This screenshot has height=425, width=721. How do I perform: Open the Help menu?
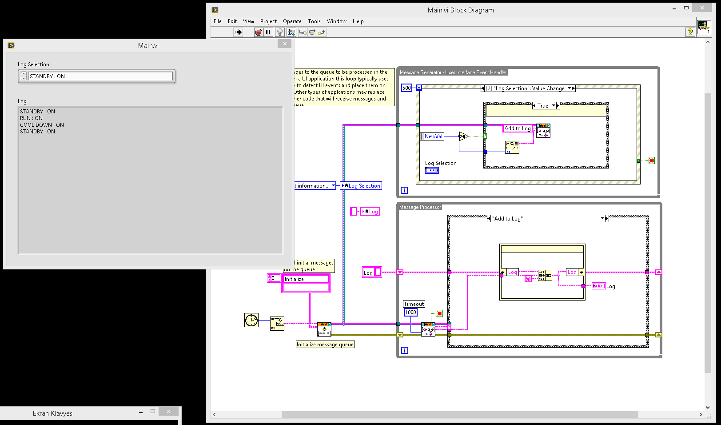tap(358, 21)
